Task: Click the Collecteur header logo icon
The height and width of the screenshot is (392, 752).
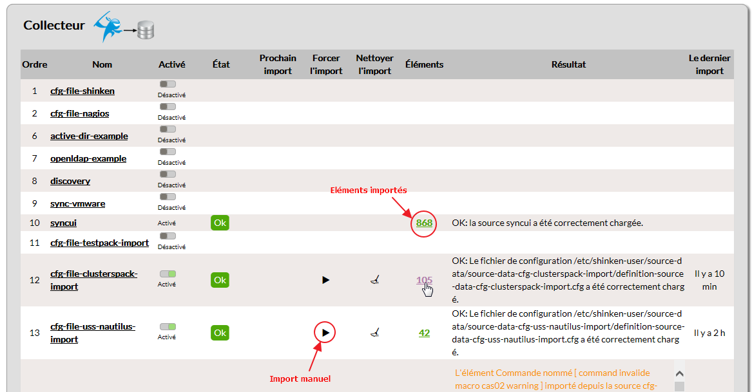Action: tap(124, 28)
